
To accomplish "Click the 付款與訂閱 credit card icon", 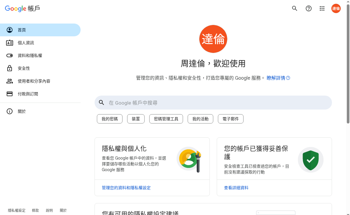I will coord(10,94).
